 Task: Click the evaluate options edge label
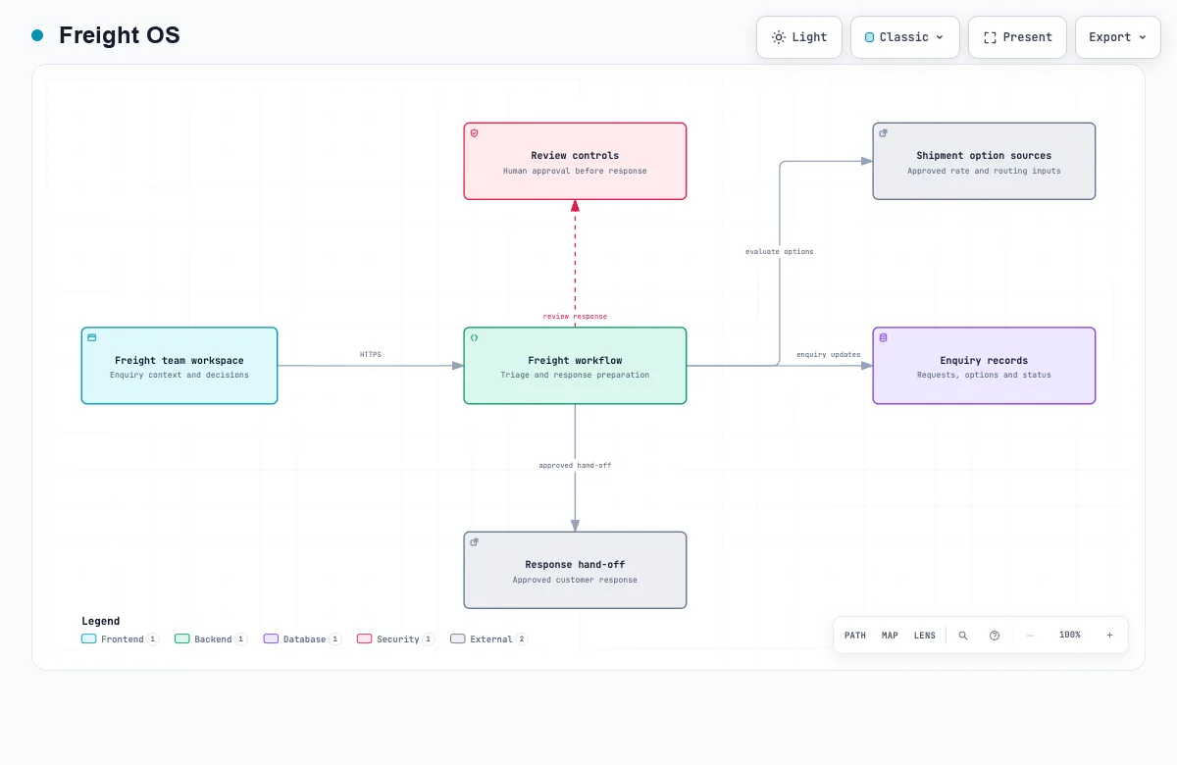pyautogui.click(x=780, y=251)
